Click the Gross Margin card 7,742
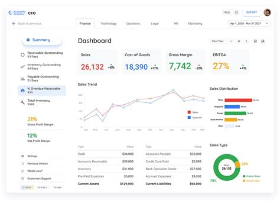This screenshot has height=214, width=280. tap(185, 61)
